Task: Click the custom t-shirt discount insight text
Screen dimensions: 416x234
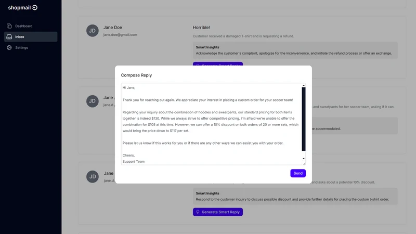Action: (x=292, y=199)
